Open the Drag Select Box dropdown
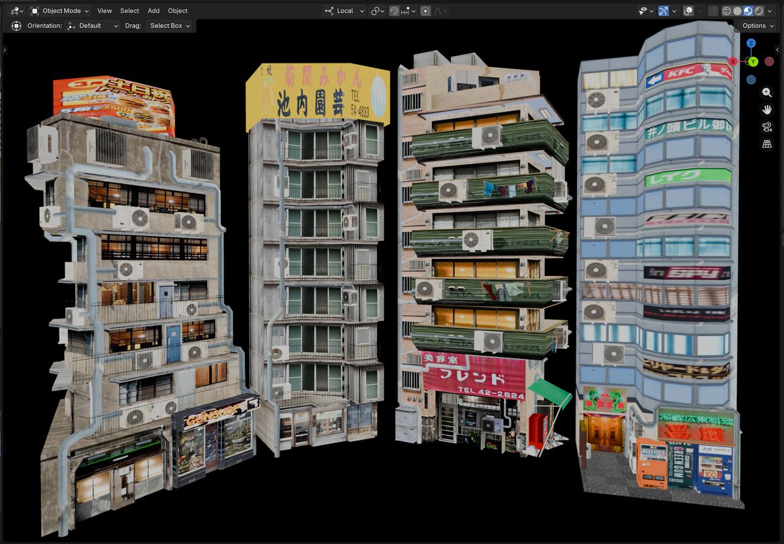 coord(170,25)
